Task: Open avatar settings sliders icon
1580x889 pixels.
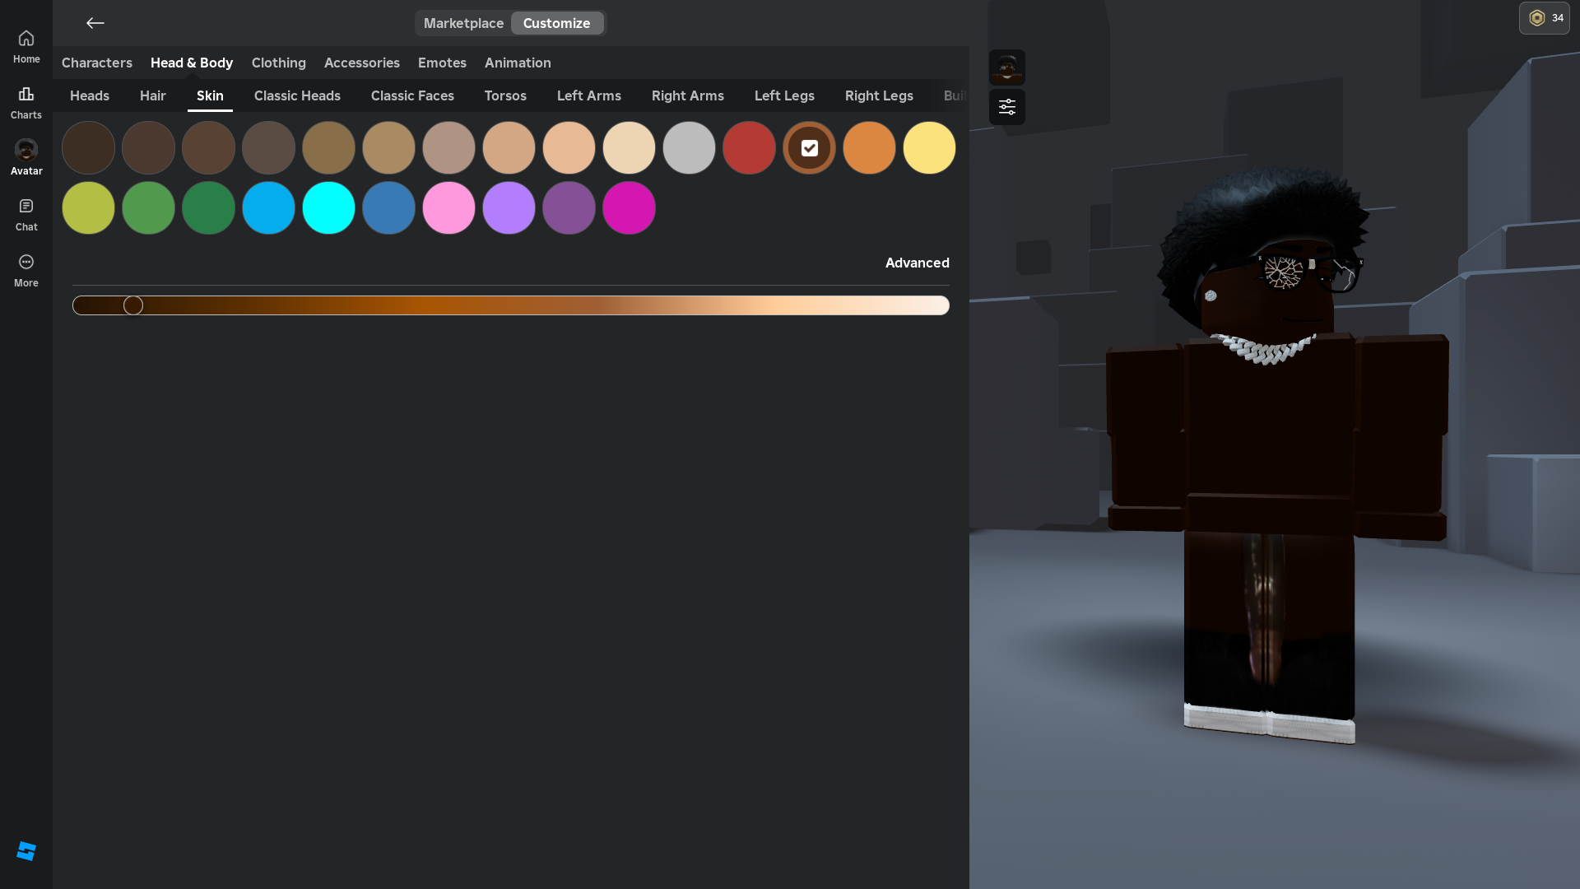Action: pos(1006,107)
